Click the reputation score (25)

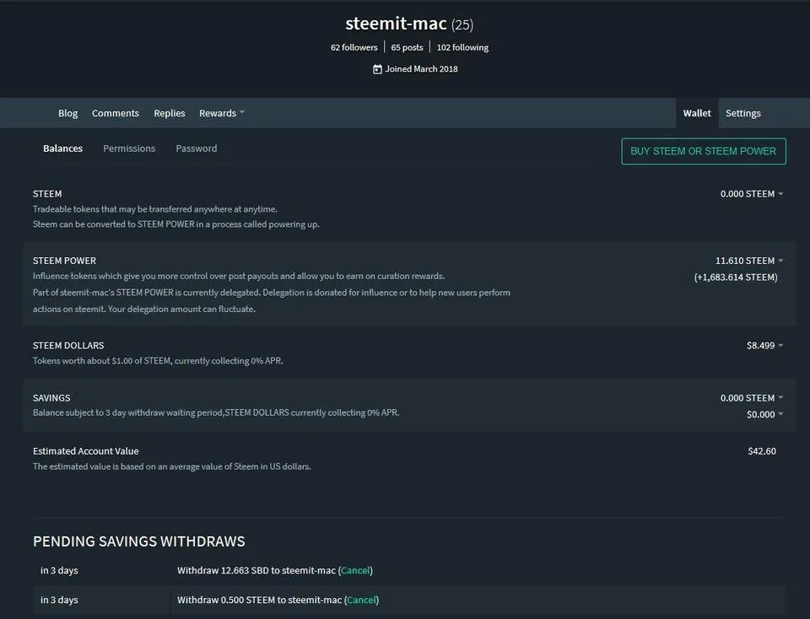(462, 24)
